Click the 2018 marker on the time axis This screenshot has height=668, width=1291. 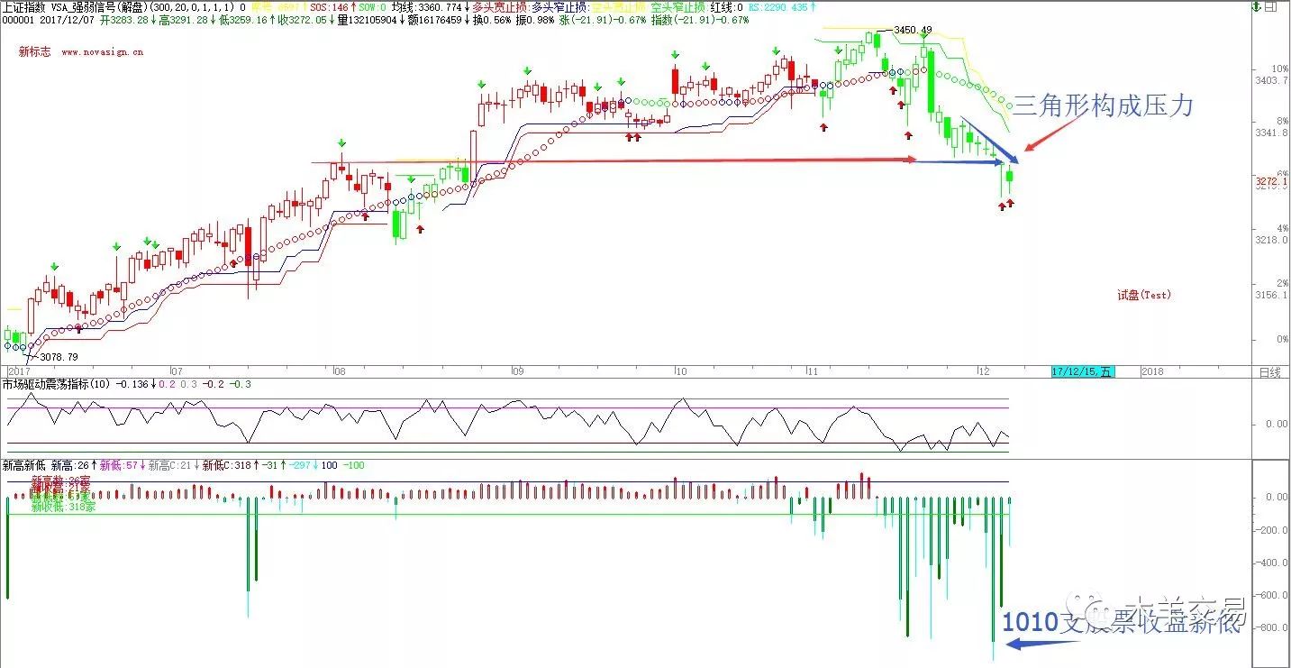(1152, 371)
